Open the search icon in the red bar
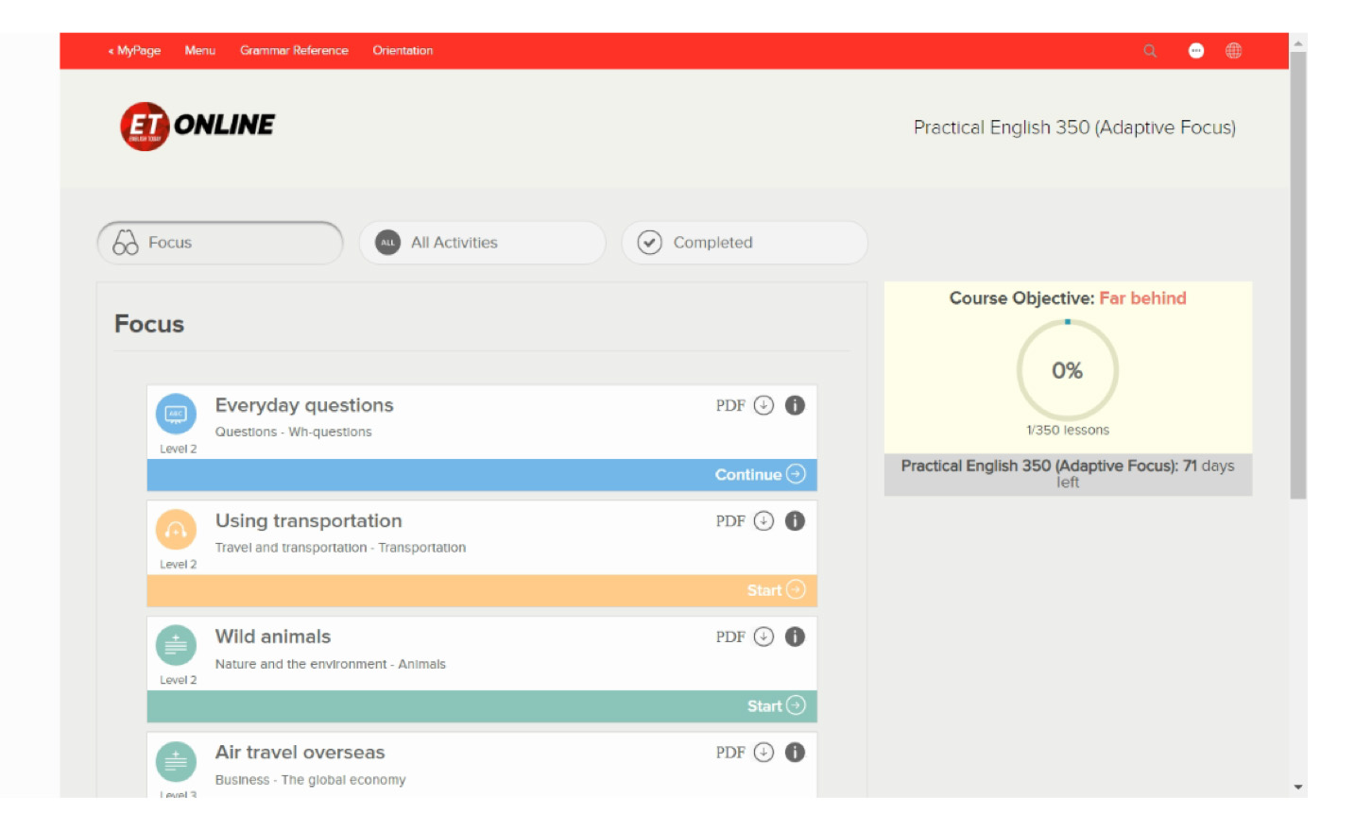1372x831 pixels. click(1149, 50)
